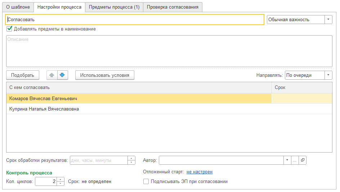Increase the Срок обработки результатов value
The image size is (340, 192).
131,158
